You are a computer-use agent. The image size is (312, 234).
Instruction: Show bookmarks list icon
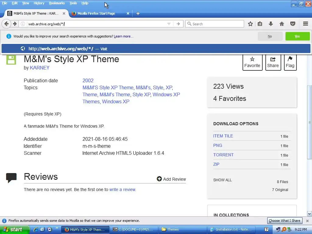tap(260, 24)
